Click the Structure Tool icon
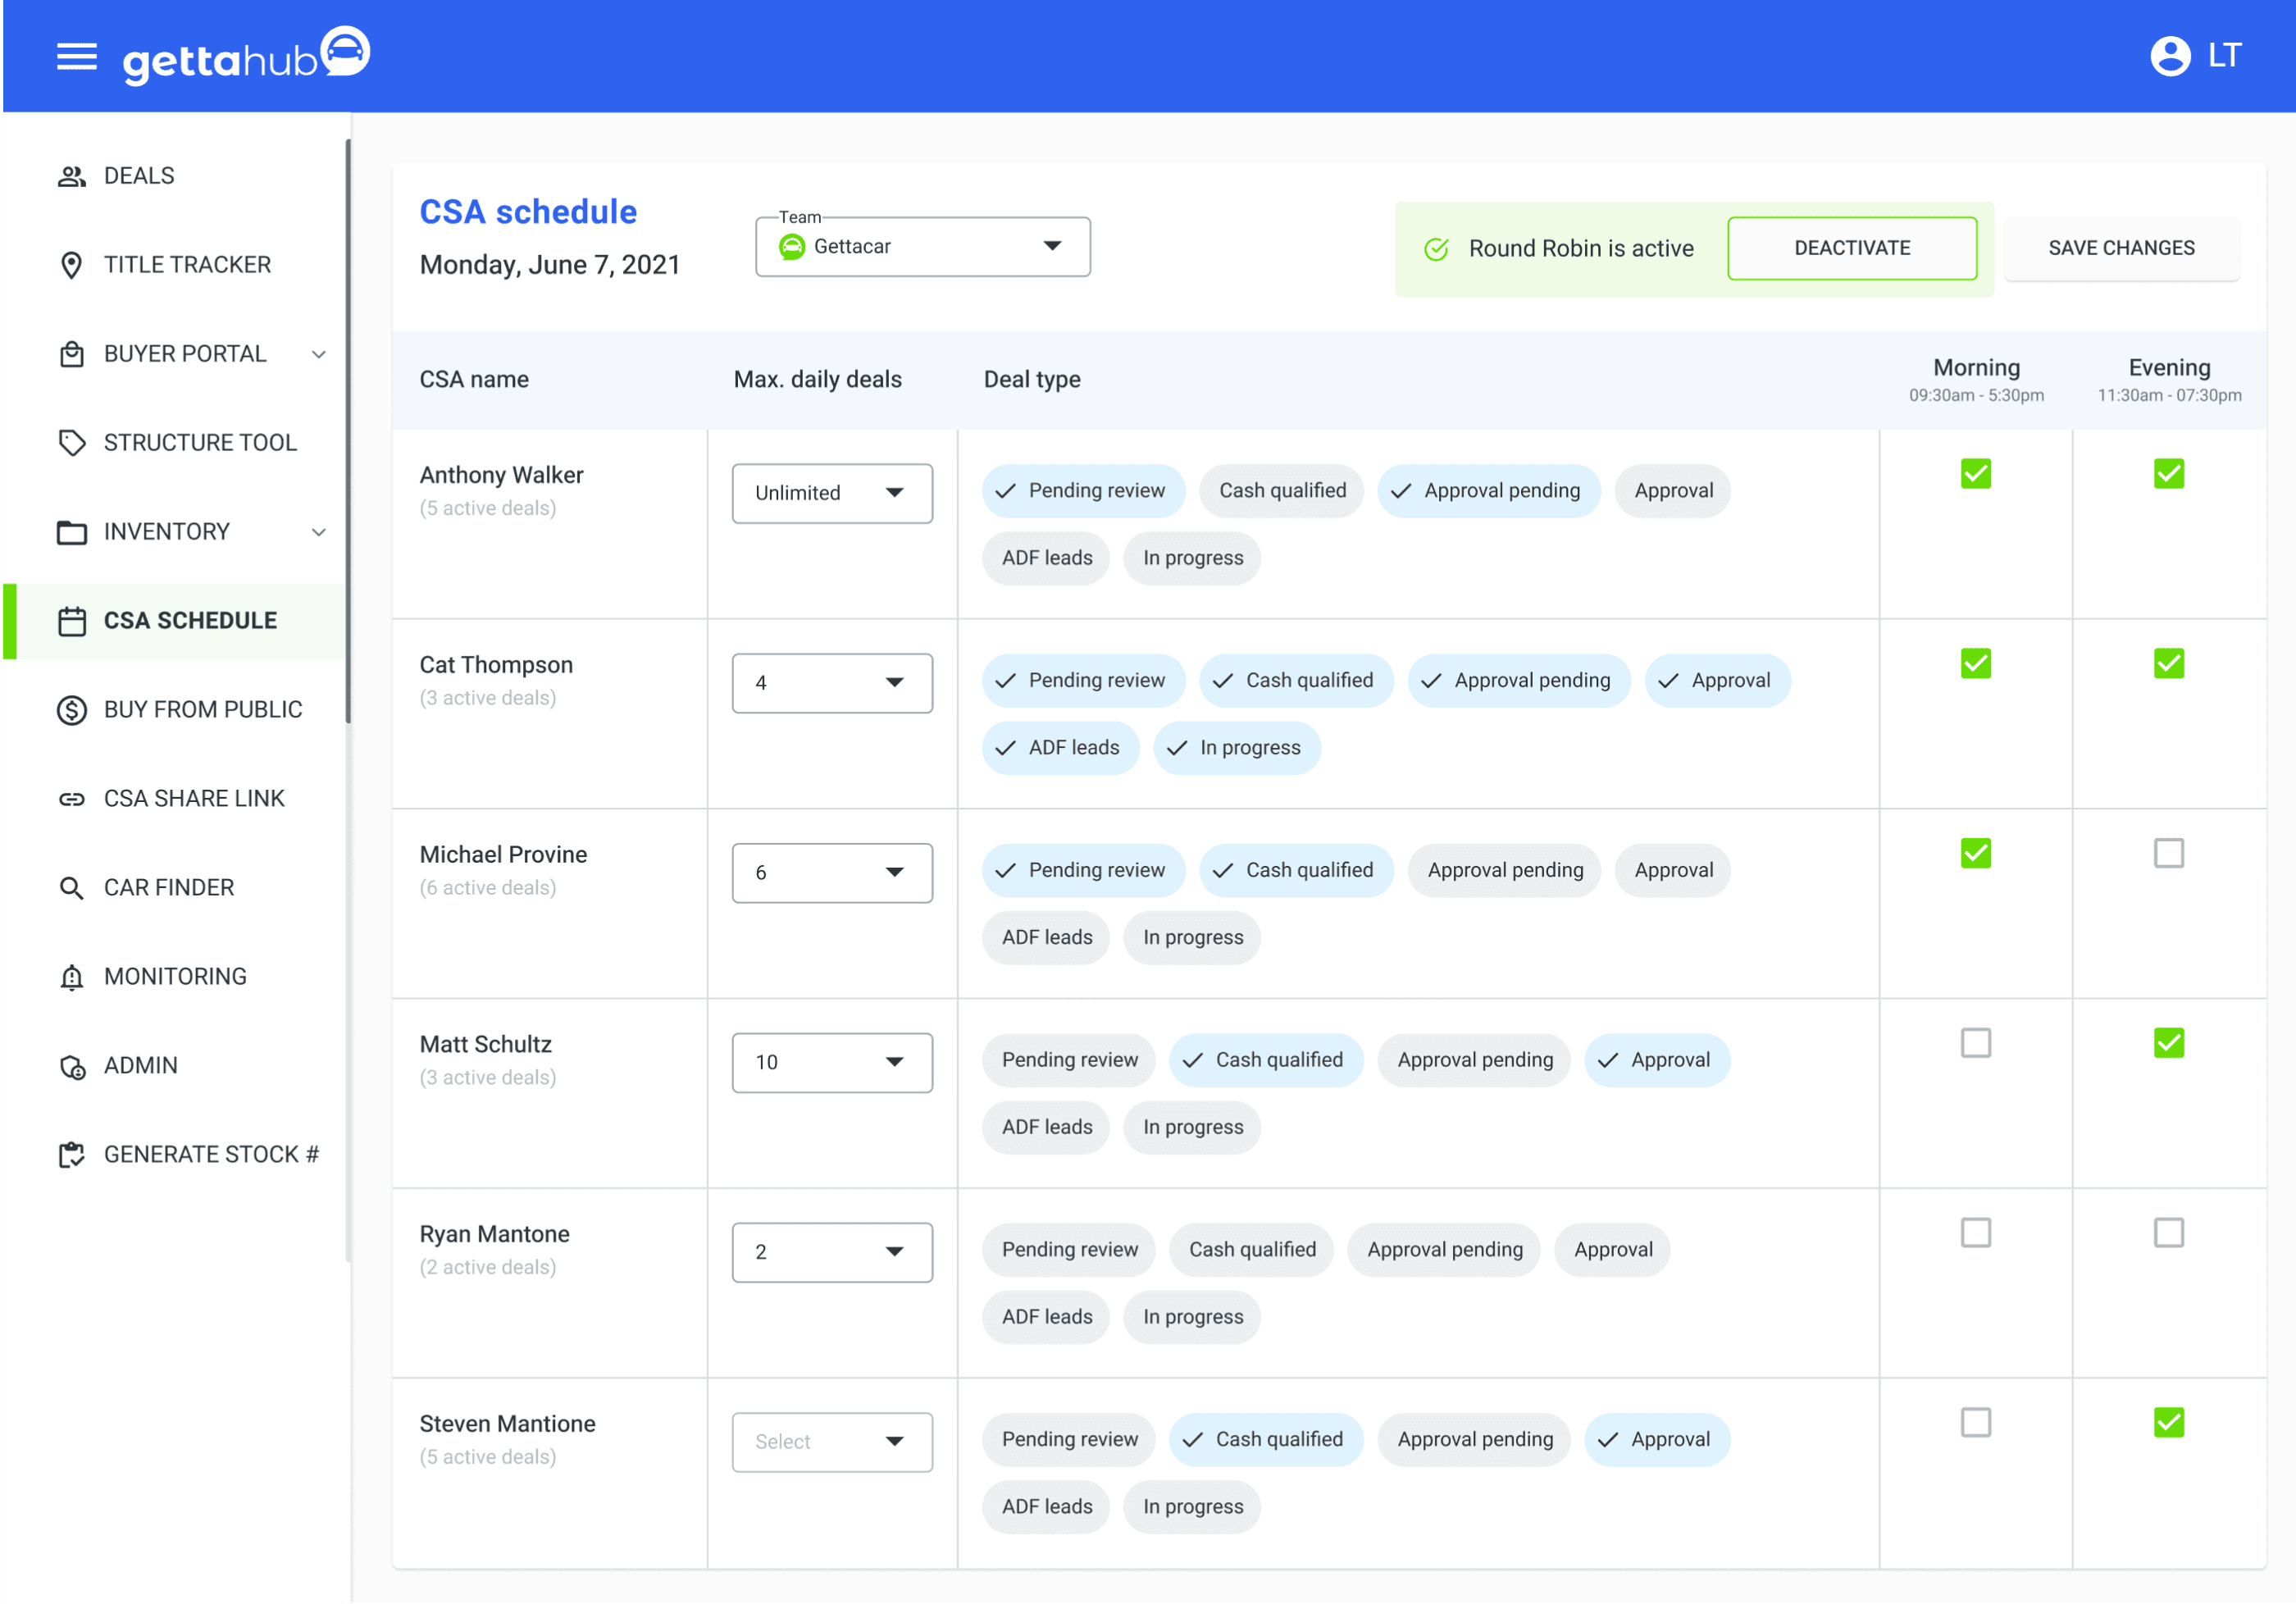This screenshot has width=2296, height=1604. click(x=71, y=442)
